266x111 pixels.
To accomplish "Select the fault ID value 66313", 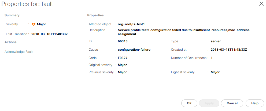I will point(123,41).
